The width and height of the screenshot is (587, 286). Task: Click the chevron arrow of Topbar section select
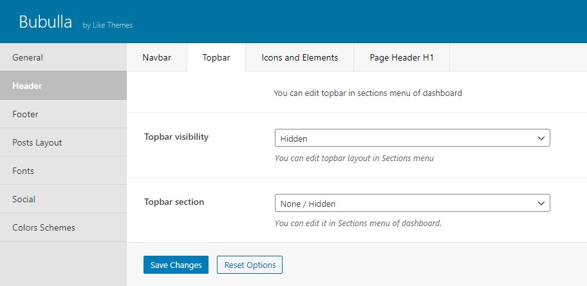[541, 204]
